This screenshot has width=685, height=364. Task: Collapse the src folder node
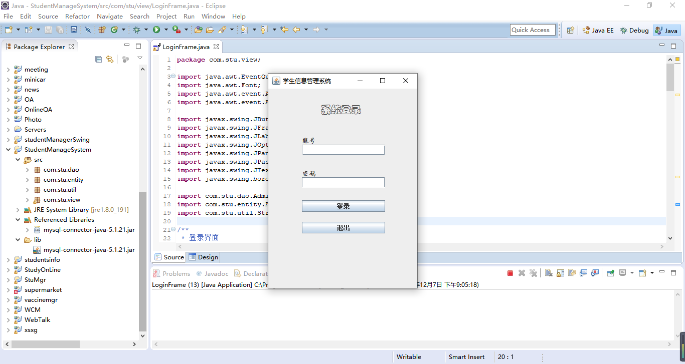pyautogui.click(x=18, y=160)
